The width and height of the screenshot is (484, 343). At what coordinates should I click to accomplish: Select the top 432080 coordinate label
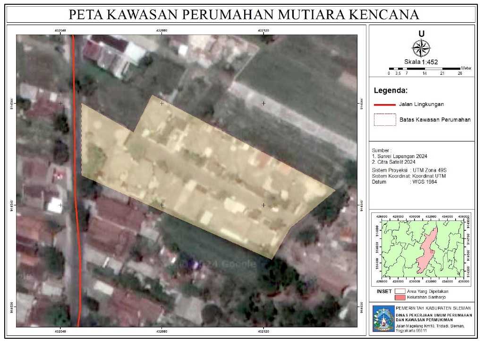162,31
